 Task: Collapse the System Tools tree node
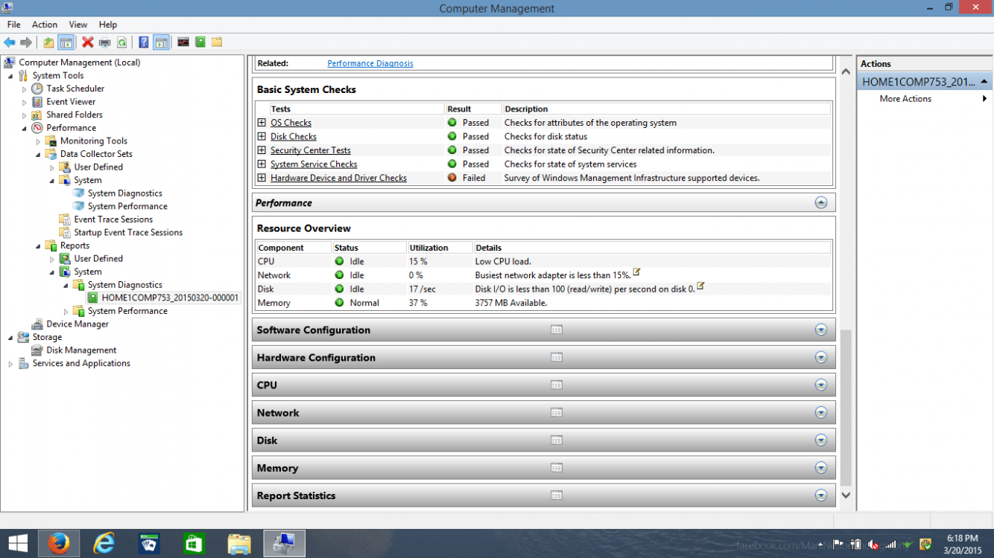[x=10, y=76]
